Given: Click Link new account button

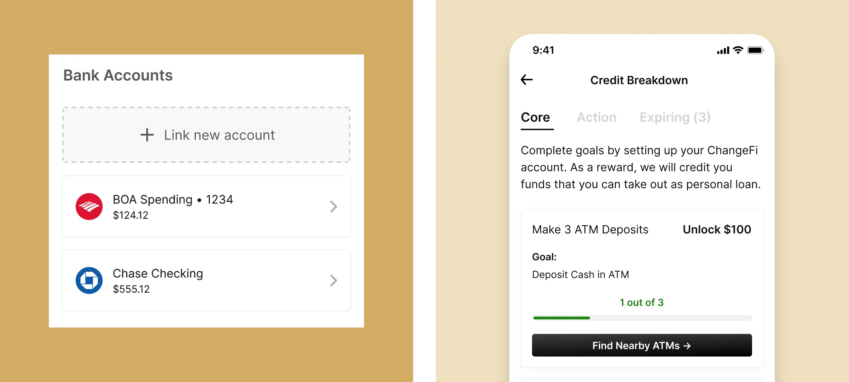Looking at the screenshot, I should point(207,135).
